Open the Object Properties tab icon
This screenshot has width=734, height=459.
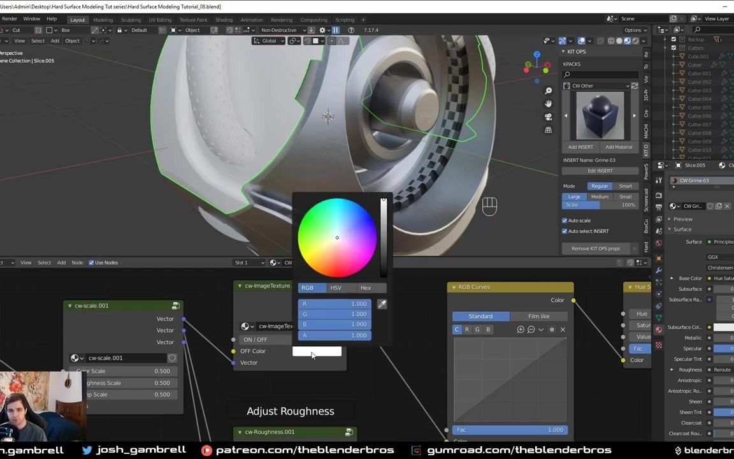tap(659, 258)
